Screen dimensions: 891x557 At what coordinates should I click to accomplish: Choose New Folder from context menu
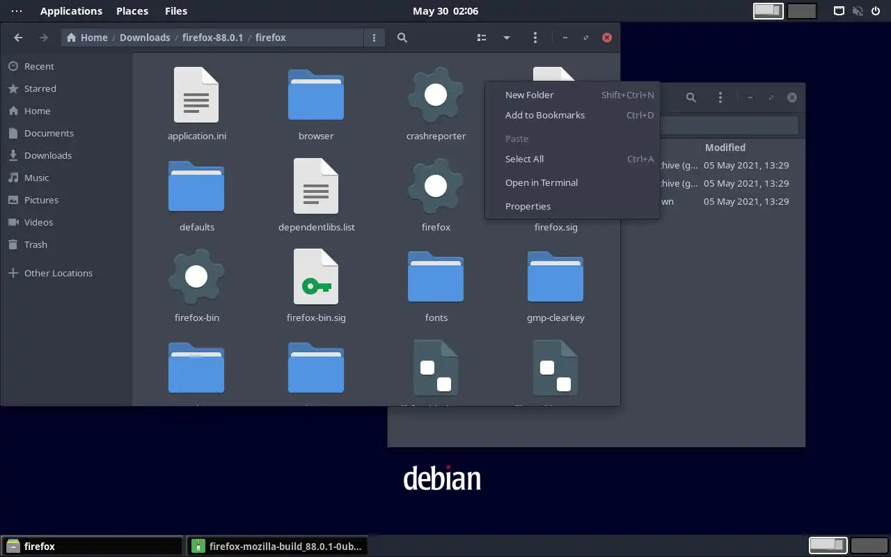(572, 95)
